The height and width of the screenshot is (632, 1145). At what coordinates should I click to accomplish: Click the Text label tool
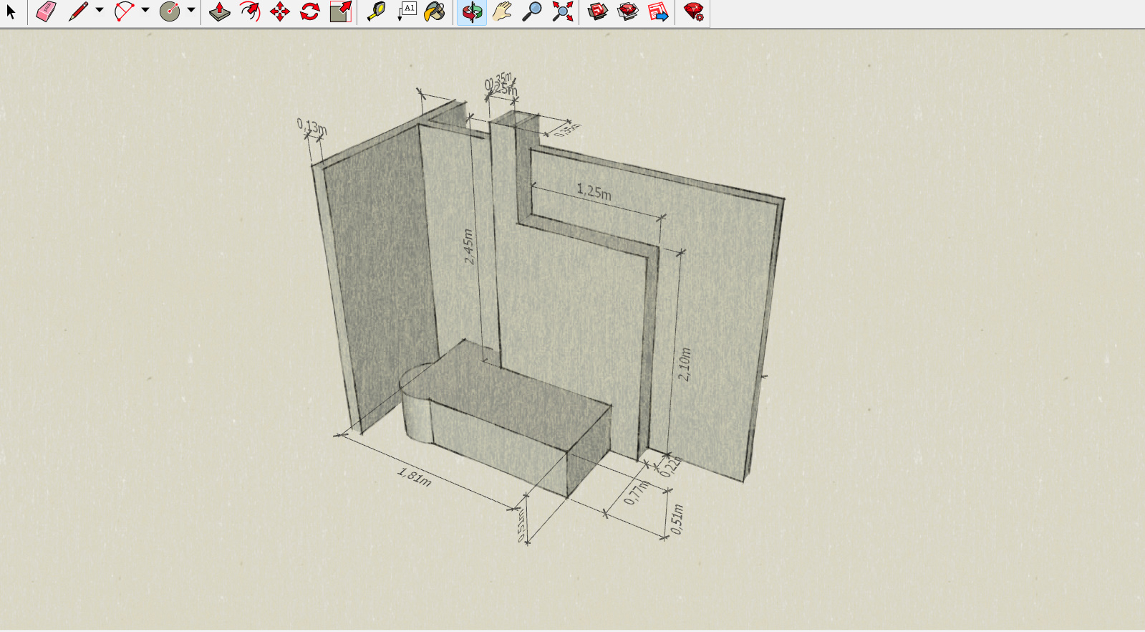coord(407,11)
